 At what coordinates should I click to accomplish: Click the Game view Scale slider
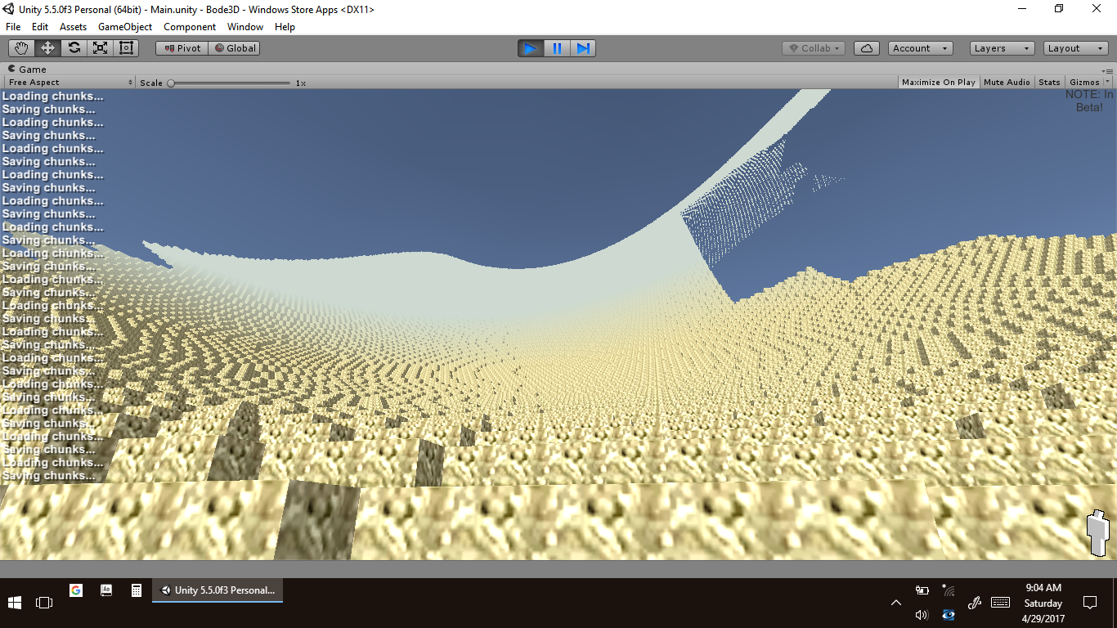(x=229, y=83)
